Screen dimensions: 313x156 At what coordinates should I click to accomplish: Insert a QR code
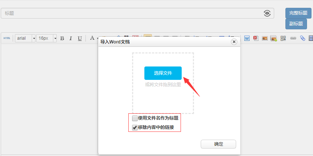(x=284, y=38)
